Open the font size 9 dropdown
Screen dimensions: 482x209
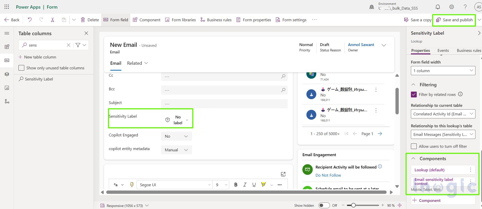221,185
